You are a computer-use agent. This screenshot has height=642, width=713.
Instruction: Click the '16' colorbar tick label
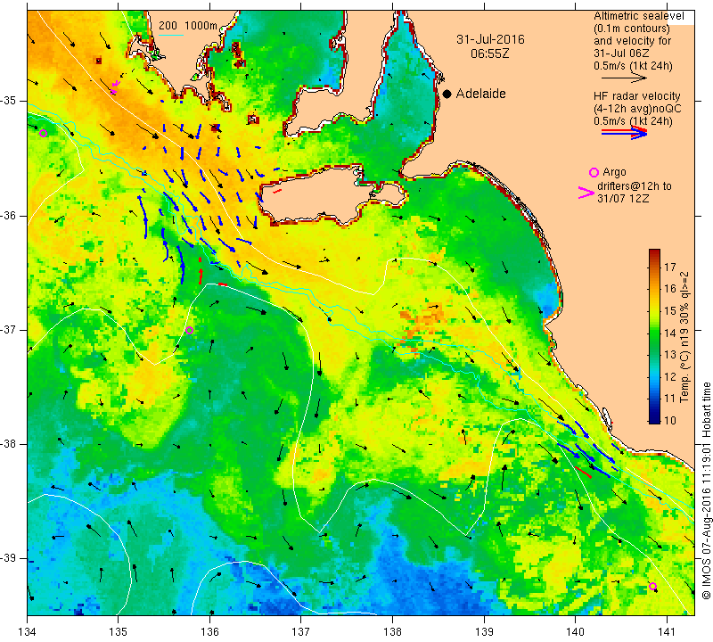670,289
